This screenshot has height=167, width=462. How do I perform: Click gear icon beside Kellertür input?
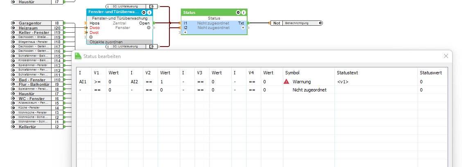coord(13,127)
